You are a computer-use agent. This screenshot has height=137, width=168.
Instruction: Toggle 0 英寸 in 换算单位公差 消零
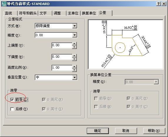(129, 107)
